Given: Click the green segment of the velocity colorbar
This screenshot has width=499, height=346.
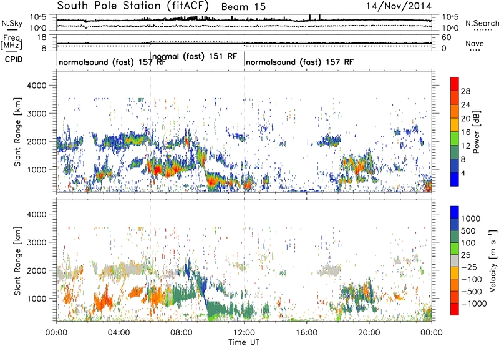Looking at the screenshot, I should point(455,249).
